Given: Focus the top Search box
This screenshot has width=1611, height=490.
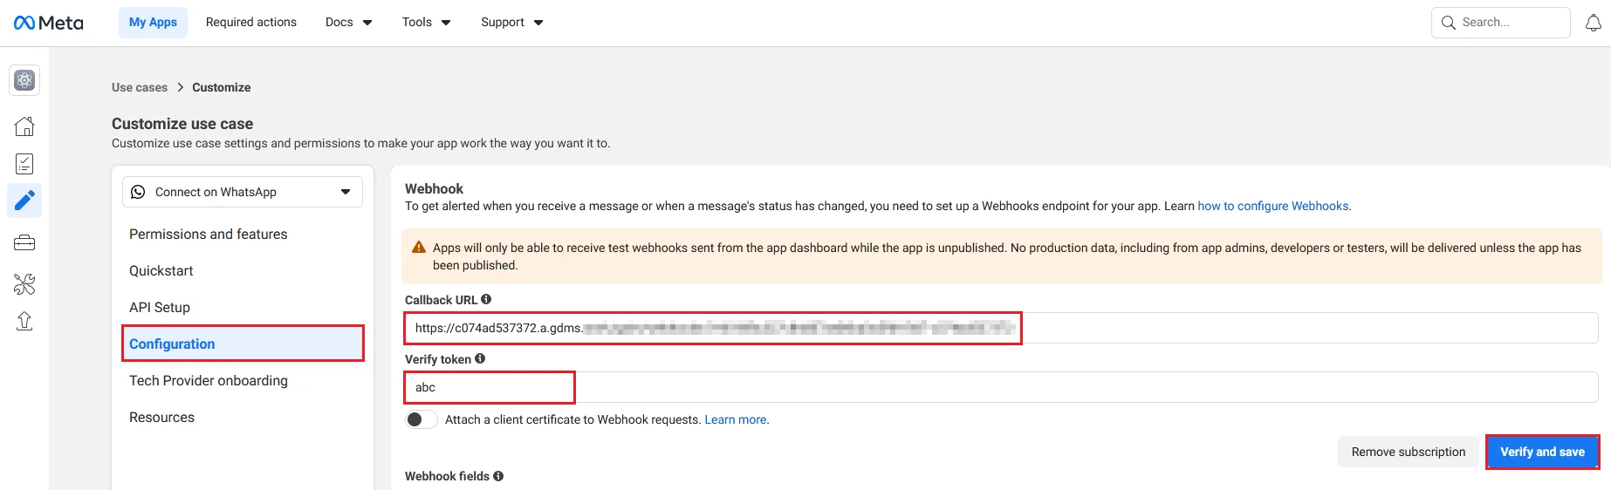Looking at the screenshot, I should tap(1501, 23).
